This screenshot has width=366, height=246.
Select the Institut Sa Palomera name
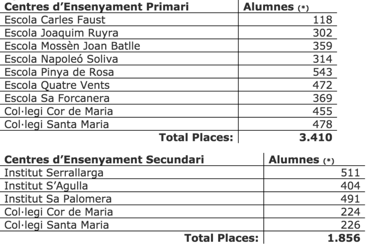58,199
